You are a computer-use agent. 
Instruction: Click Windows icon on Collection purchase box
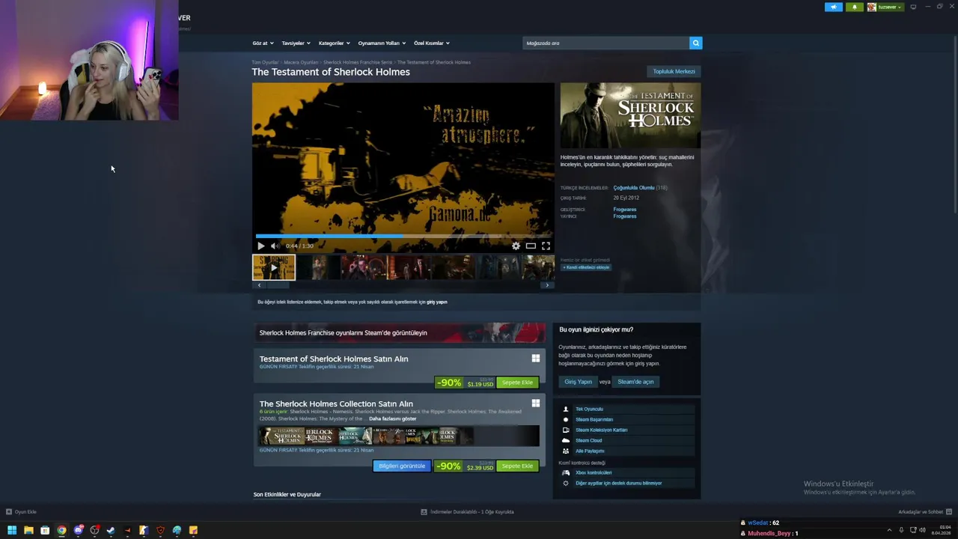click(x=535, y=404)
